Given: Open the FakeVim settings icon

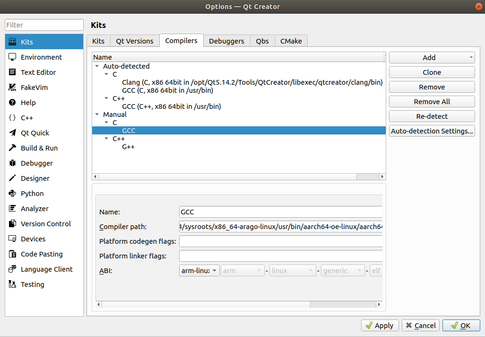Looking at the screenshot, I should tap(13, 88).
